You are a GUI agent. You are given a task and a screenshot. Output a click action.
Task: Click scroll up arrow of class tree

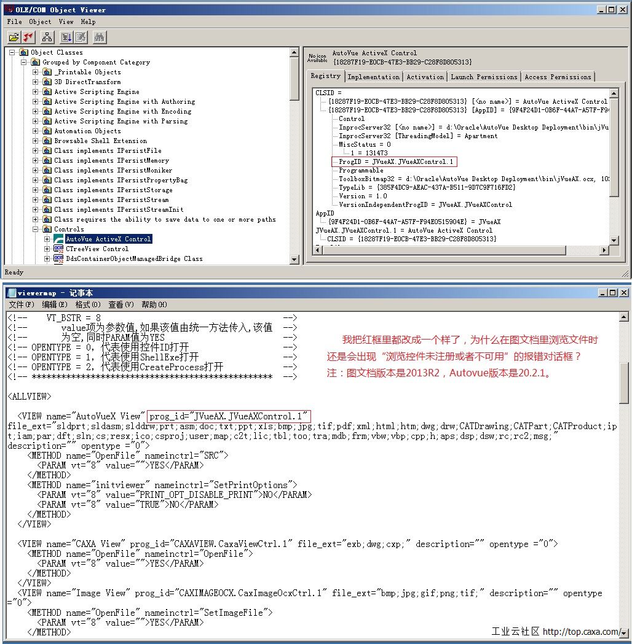click(294, 53)
